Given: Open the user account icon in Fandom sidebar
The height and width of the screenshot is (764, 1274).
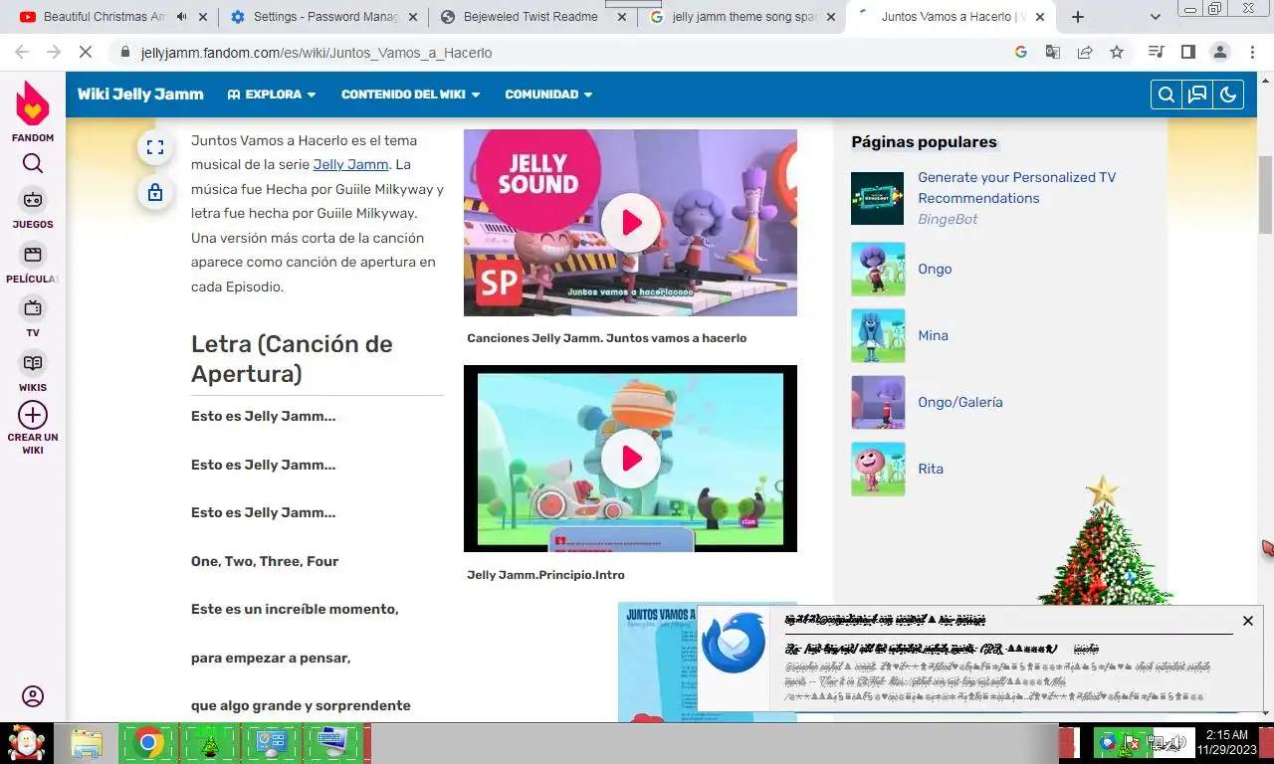Looking at the screenshot, I should (x=33, y=696).
